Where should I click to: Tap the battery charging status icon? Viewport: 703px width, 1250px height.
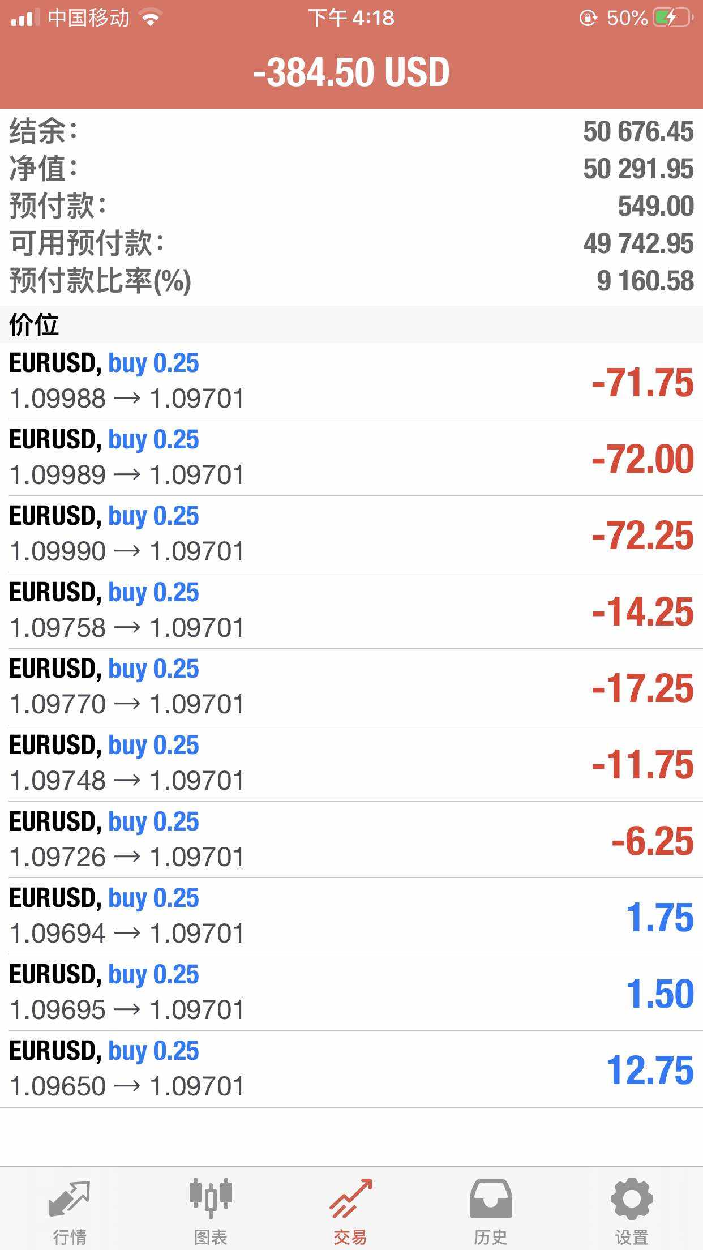(672, 18)
